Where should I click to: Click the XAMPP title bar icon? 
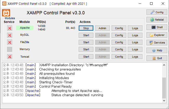click(x=4, y=4)
